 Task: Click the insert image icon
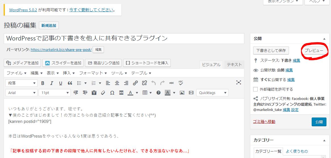coord(182,93)
